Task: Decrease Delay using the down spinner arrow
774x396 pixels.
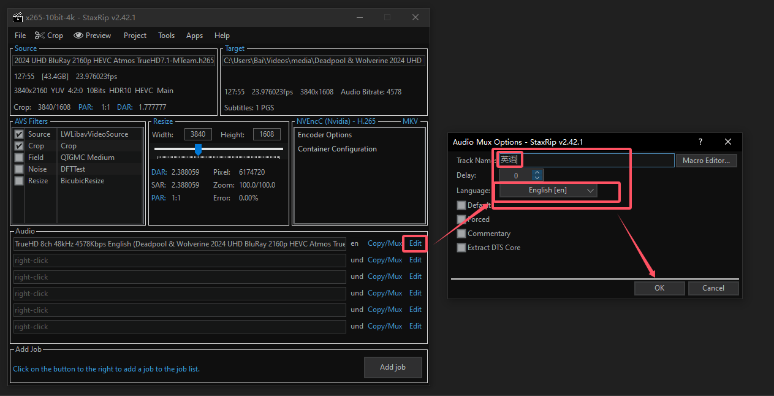Action: tap(537, 178)
